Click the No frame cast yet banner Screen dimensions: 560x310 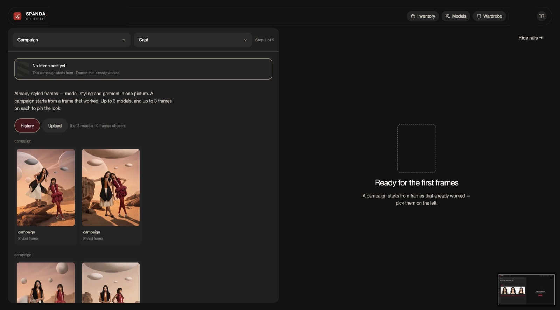(143, 69)
